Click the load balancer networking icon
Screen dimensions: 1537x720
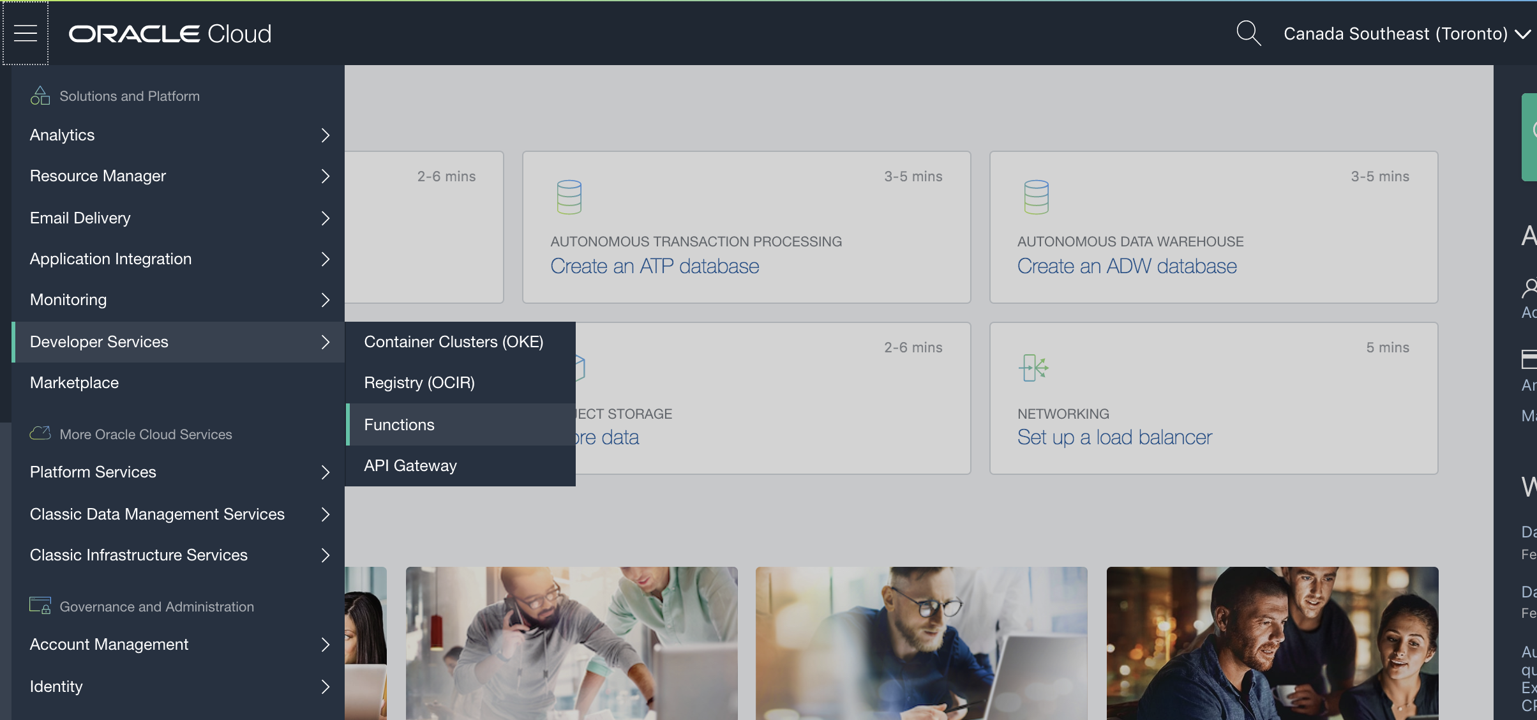pos(1033,368)
